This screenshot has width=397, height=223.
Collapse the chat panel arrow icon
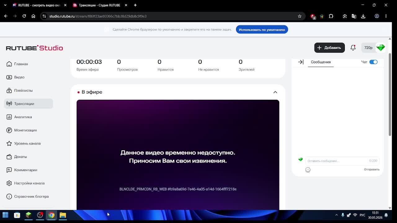(301, 62)
